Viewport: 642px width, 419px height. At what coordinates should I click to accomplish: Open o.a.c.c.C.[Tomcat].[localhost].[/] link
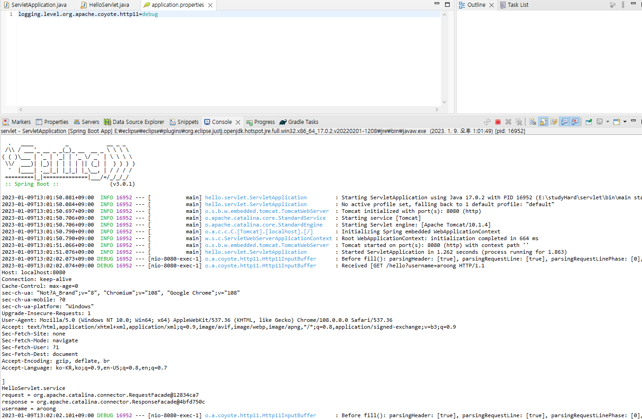click(x=259, y=232)
